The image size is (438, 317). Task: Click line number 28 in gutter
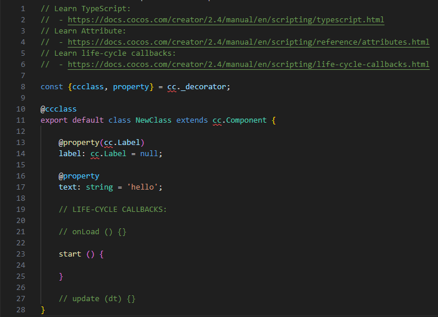21,310
